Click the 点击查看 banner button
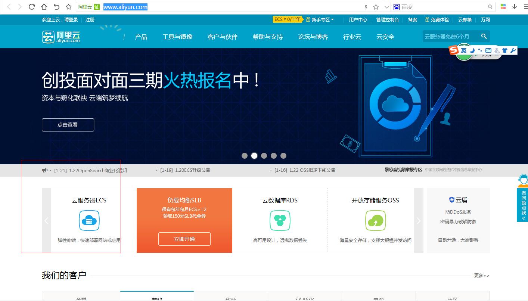This screenshot has width=528, height=301. 68,125
